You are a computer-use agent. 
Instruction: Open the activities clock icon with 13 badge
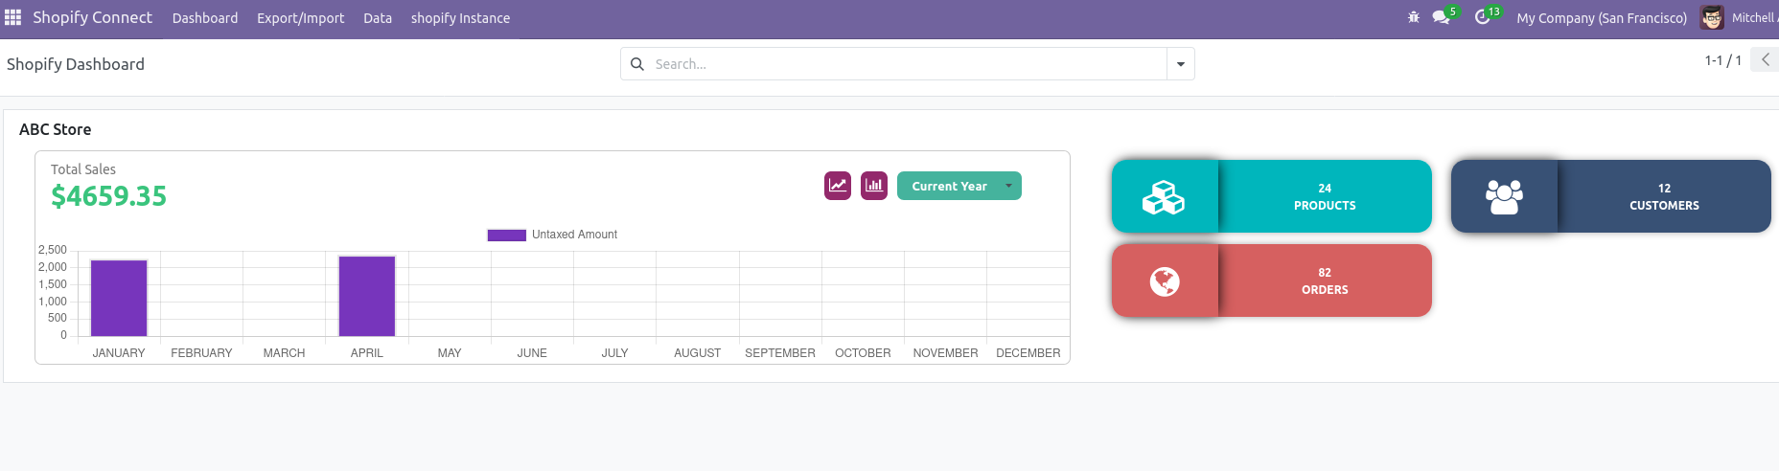[x=1483, y=17]
